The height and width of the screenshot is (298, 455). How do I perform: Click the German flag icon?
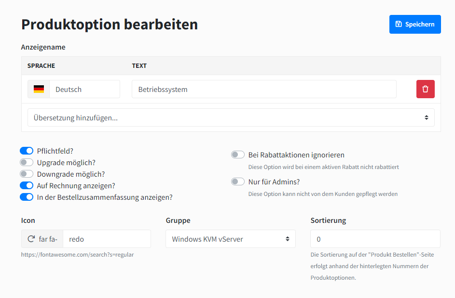[x=39, y=89]
